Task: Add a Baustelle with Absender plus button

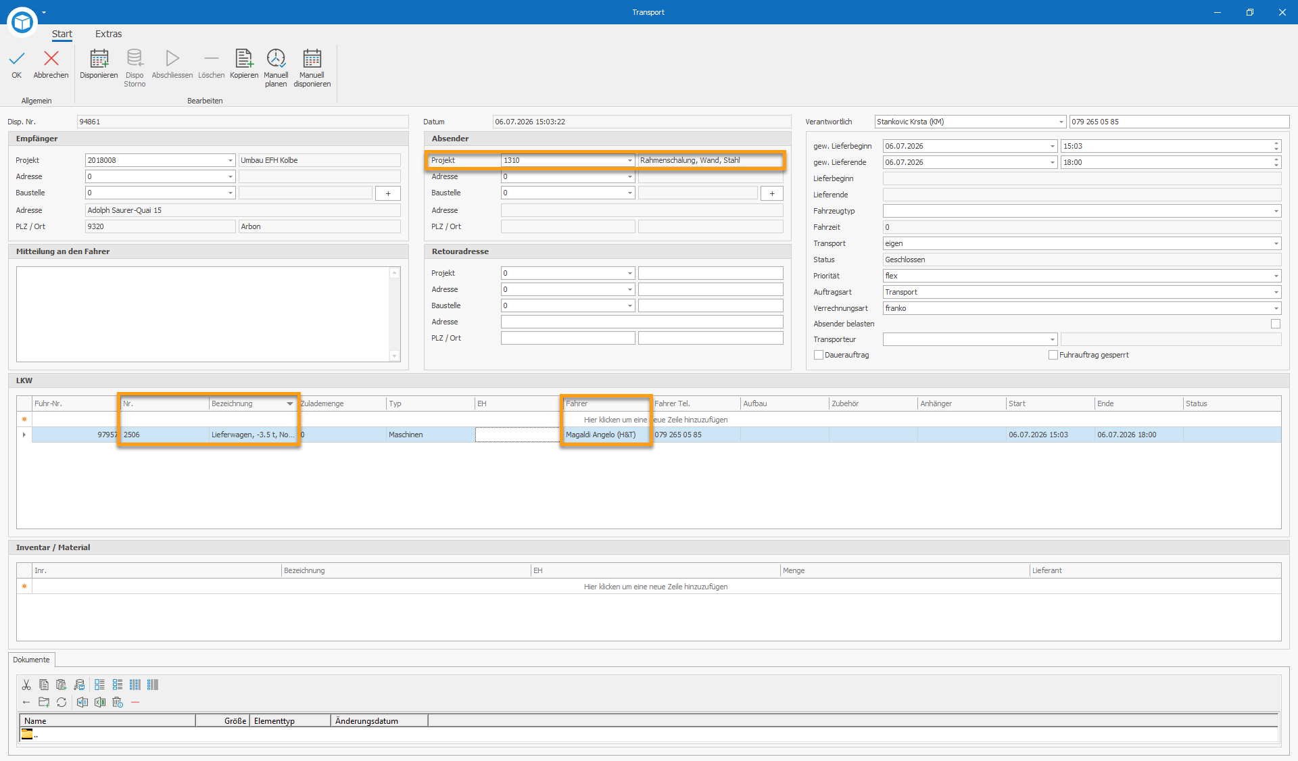Action: click(x=772, y=193)
